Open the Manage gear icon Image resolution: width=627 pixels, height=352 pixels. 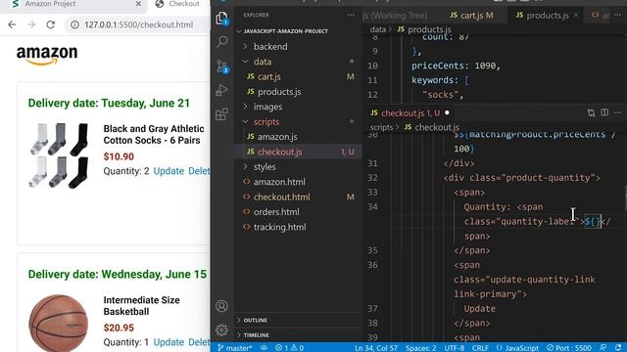tap(221, 330)
